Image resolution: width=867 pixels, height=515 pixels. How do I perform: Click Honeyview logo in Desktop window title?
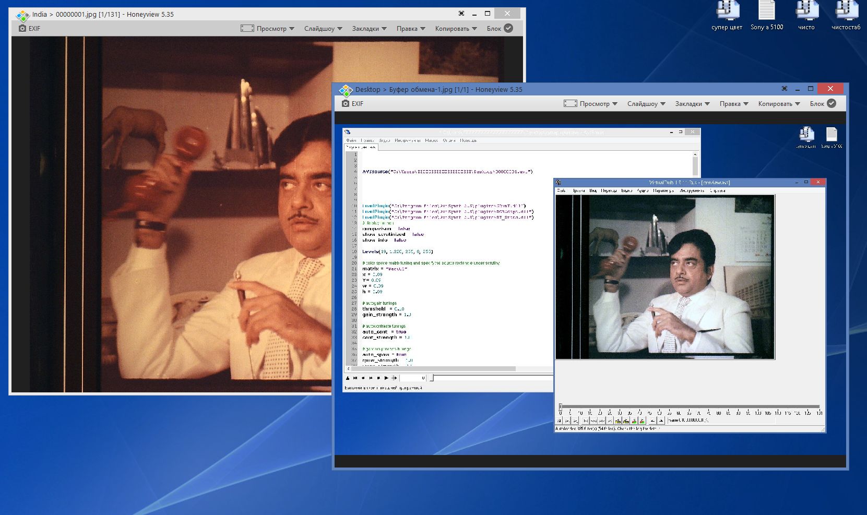(x=346, y=90)
